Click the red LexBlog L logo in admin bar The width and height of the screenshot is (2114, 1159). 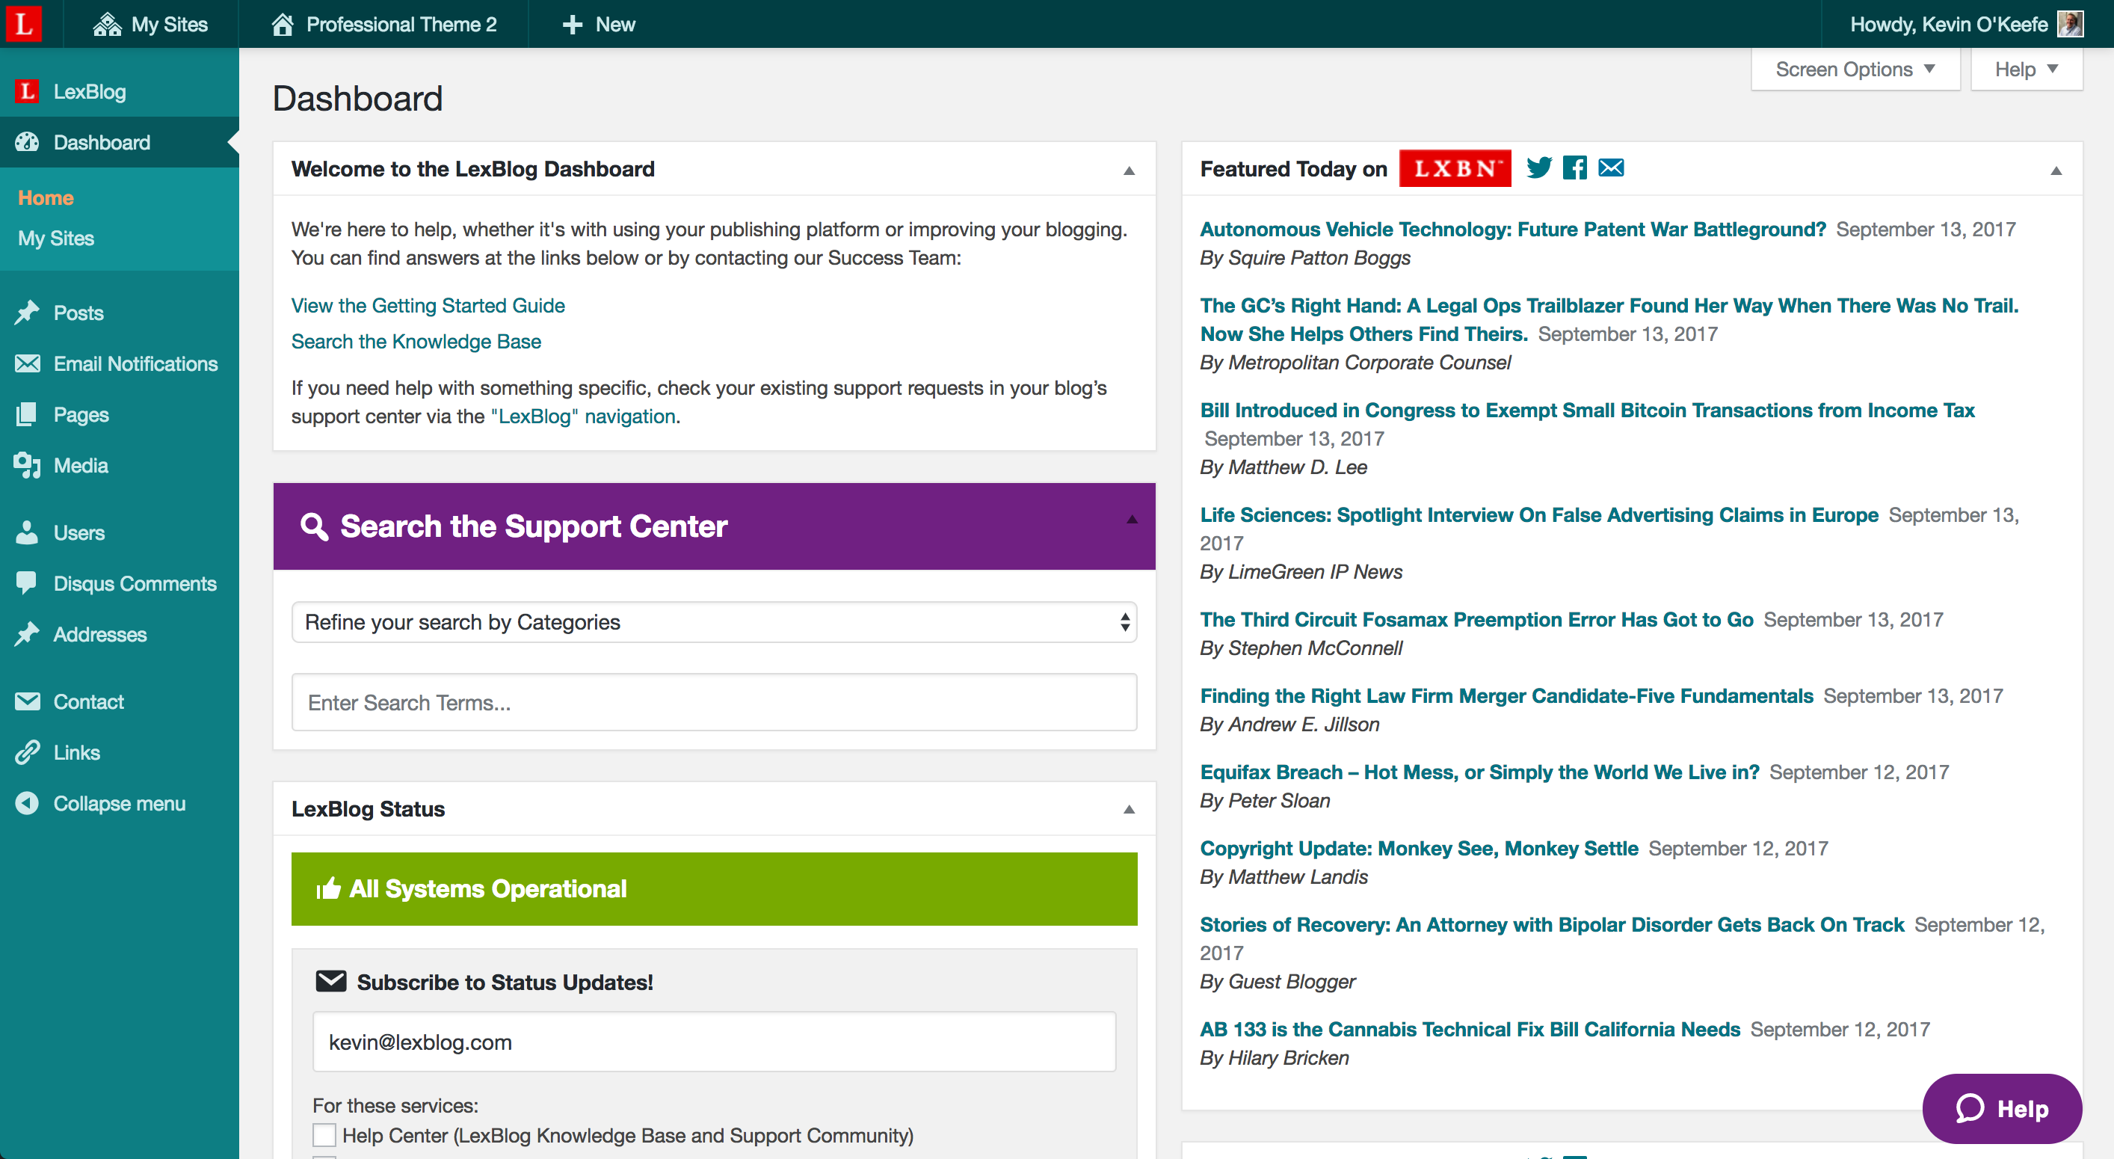[24, 24]
